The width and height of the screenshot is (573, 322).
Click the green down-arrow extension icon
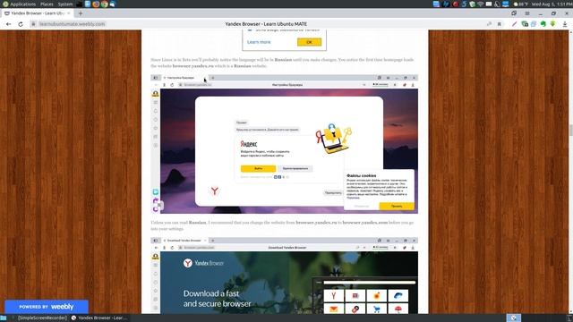tap(552, 24)
